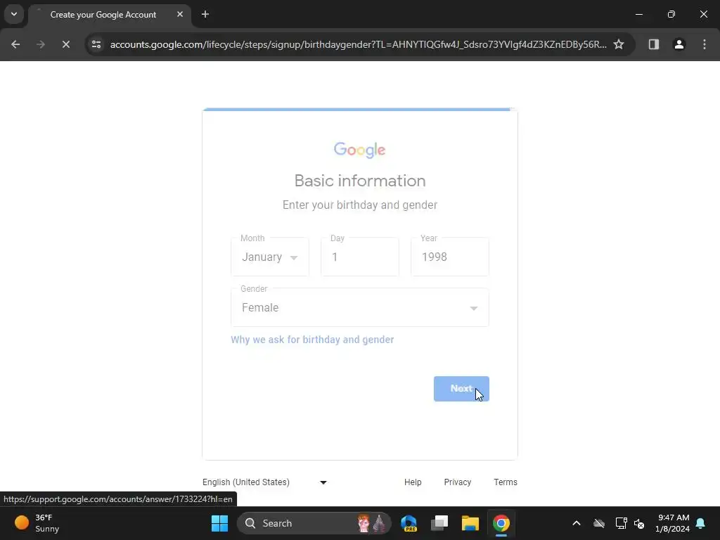This screenshot has width=720, height=540.
Task: Show hidden system tray icons
Action: click(x=577, y=523)
